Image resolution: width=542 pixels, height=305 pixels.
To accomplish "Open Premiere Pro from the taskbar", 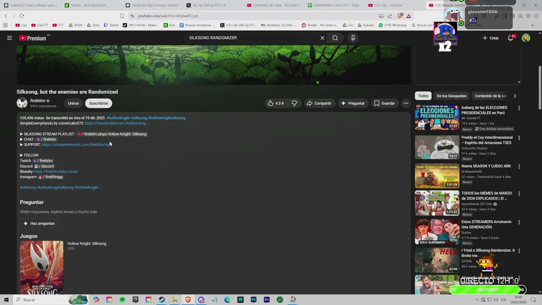I will [267, 299].
